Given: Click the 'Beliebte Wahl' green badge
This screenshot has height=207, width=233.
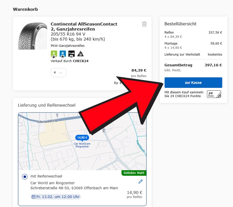Looking at the screenshot, I should 134,173.
